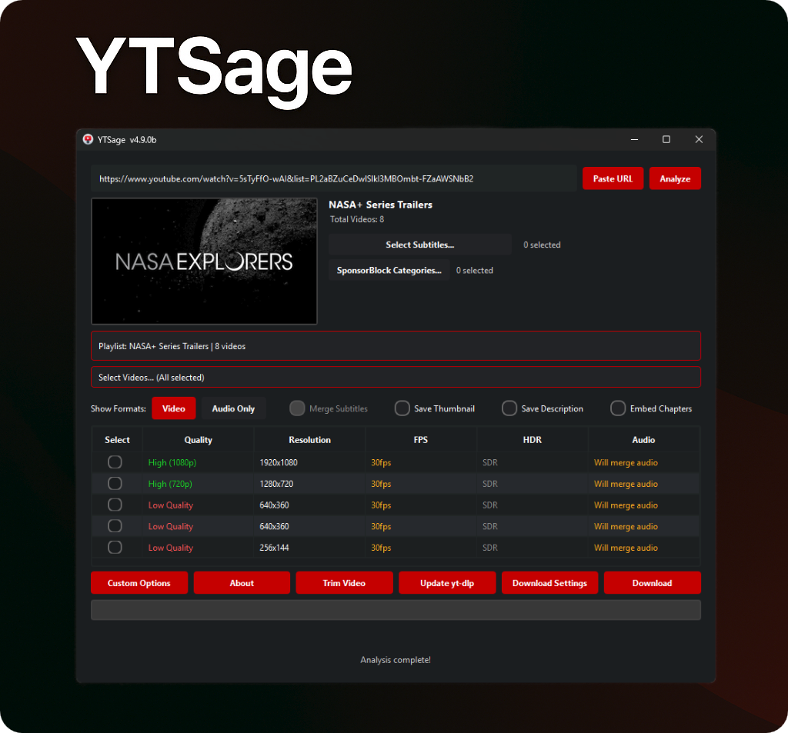Click the 1280x720 resolution cell
This screenshot has height=733, width=788.
[309, 484]
